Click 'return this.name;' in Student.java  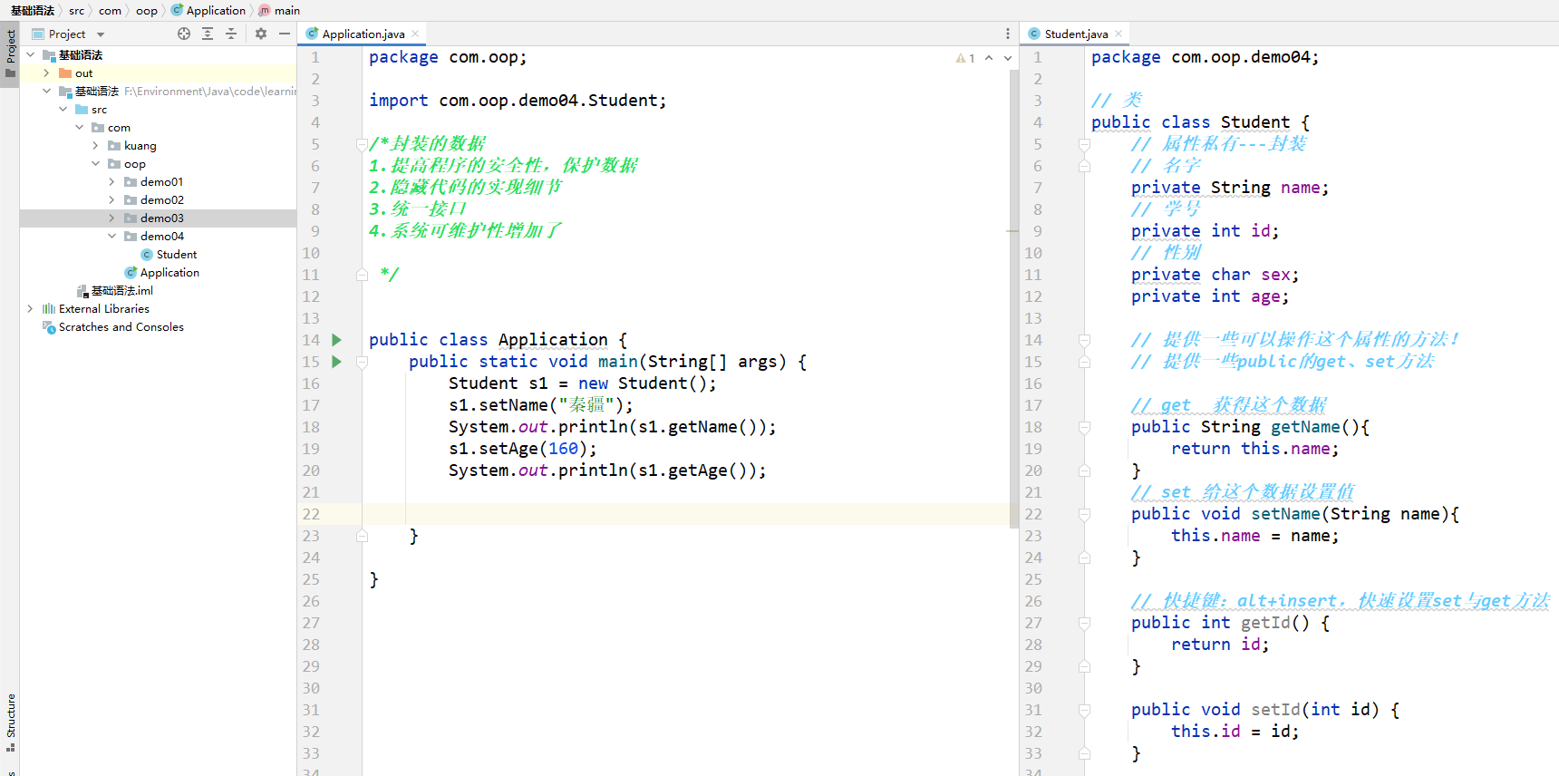click(x=1254, y=449)
